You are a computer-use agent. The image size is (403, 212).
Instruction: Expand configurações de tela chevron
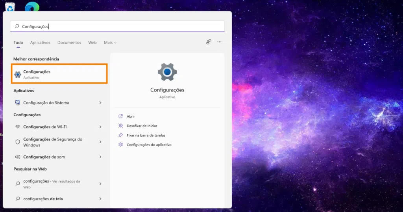click(100, 199)
